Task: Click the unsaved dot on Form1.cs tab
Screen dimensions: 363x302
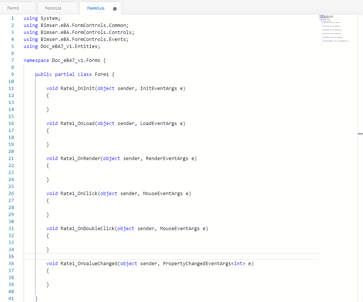Action: pos(114,9)
